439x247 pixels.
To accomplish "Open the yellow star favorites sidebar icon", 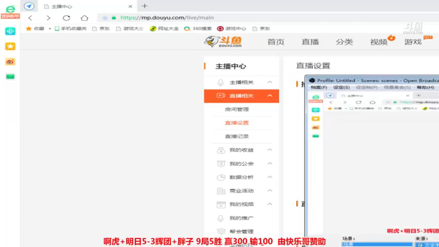I will coord(10,46).
